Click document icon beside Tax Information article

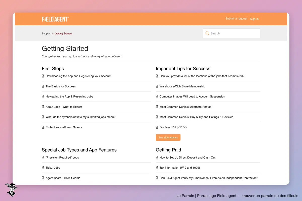(x=157, y=168)
